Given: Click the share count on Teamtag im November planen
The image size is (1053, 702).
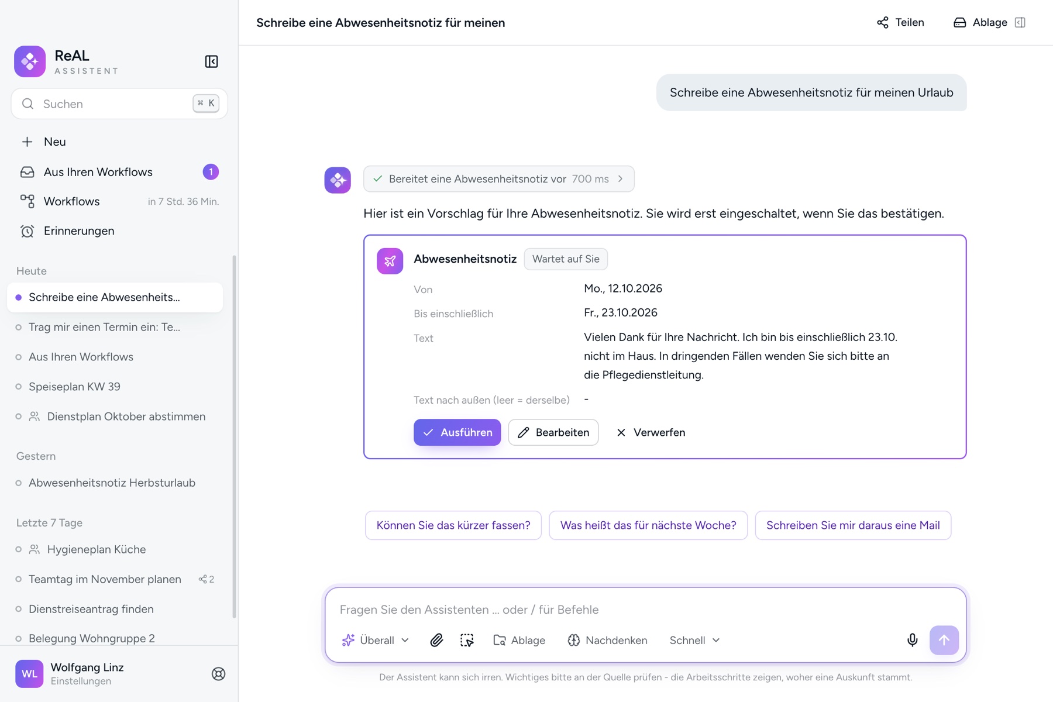Looking at the screenshot, I should pyautogui.click(x=207, y=579).
